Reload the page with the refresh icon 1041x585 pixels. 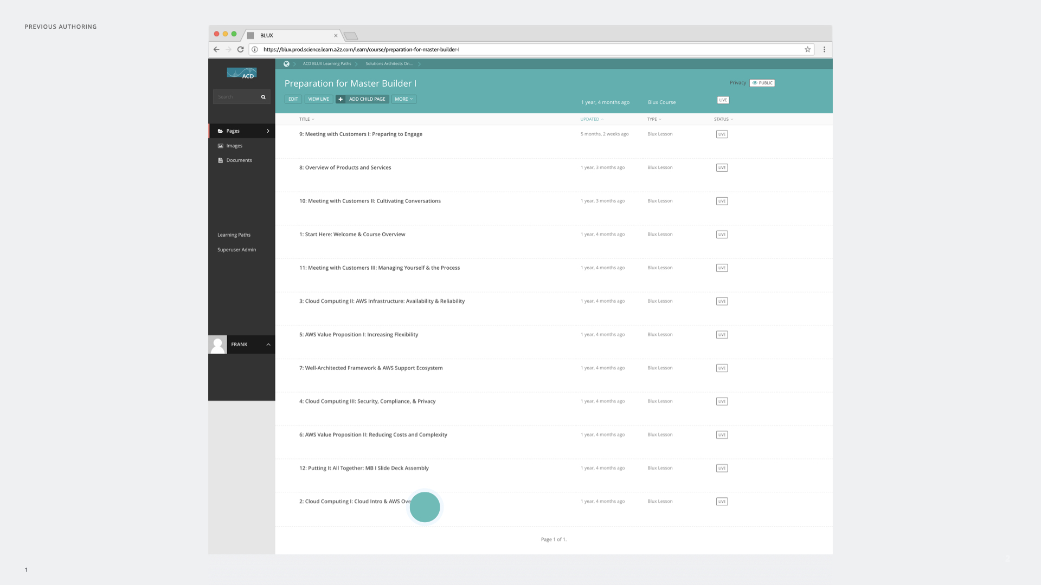click(x=240, y=49)
